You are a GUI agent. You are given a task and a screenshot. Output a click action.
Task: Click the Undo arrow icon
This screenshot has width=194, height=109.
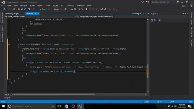(x=29, y=9)
